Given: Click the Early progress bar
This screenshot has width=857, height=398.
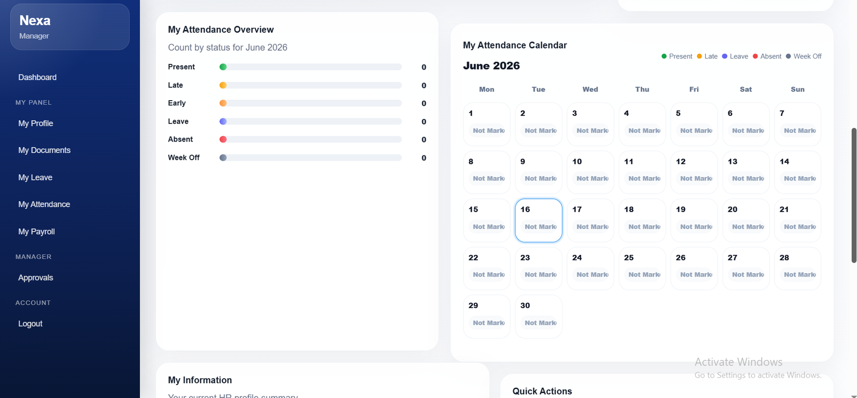Looking at the screenshot, I should pyautogui.click(x=311, y=103).
